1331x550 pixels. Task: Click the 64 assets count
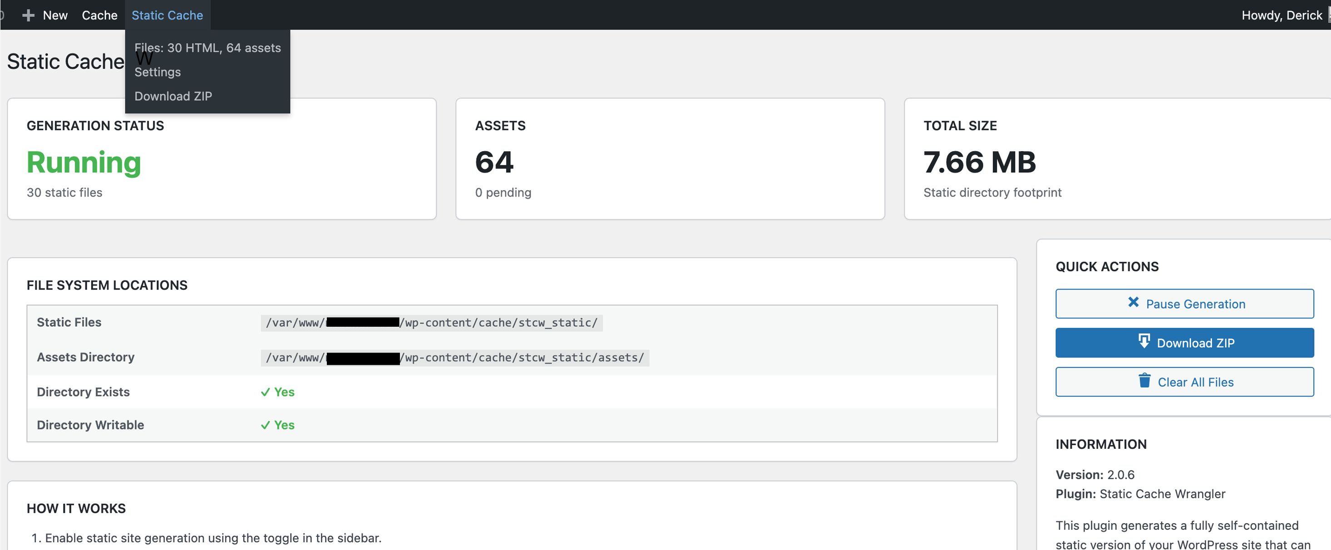(494, 162)
